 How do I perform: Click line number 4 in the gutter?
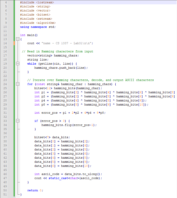(x=6, y=2)
